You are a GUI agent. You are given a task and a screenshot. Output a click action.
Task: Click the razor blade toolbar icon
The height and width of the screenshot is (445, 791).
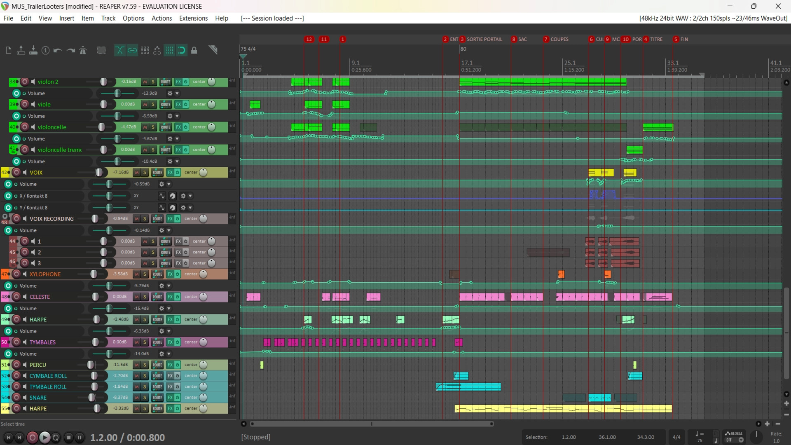(213, 50)
